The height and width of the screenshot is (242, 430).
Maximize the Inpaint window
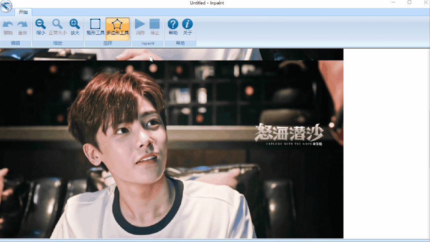[x=409, y=2]
